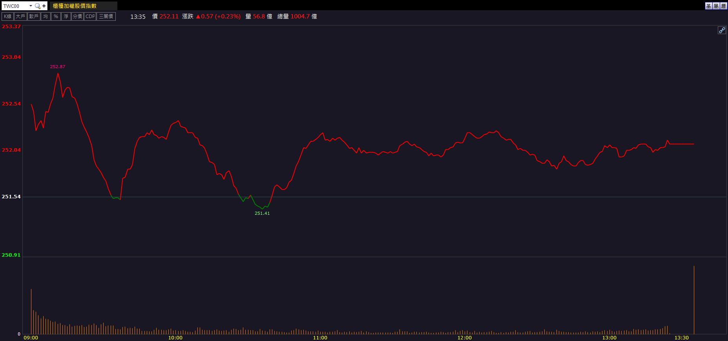Viewport: 728px width, 341px height.
Task: Click the 10:00 time axis label
Action: point(175,337)
